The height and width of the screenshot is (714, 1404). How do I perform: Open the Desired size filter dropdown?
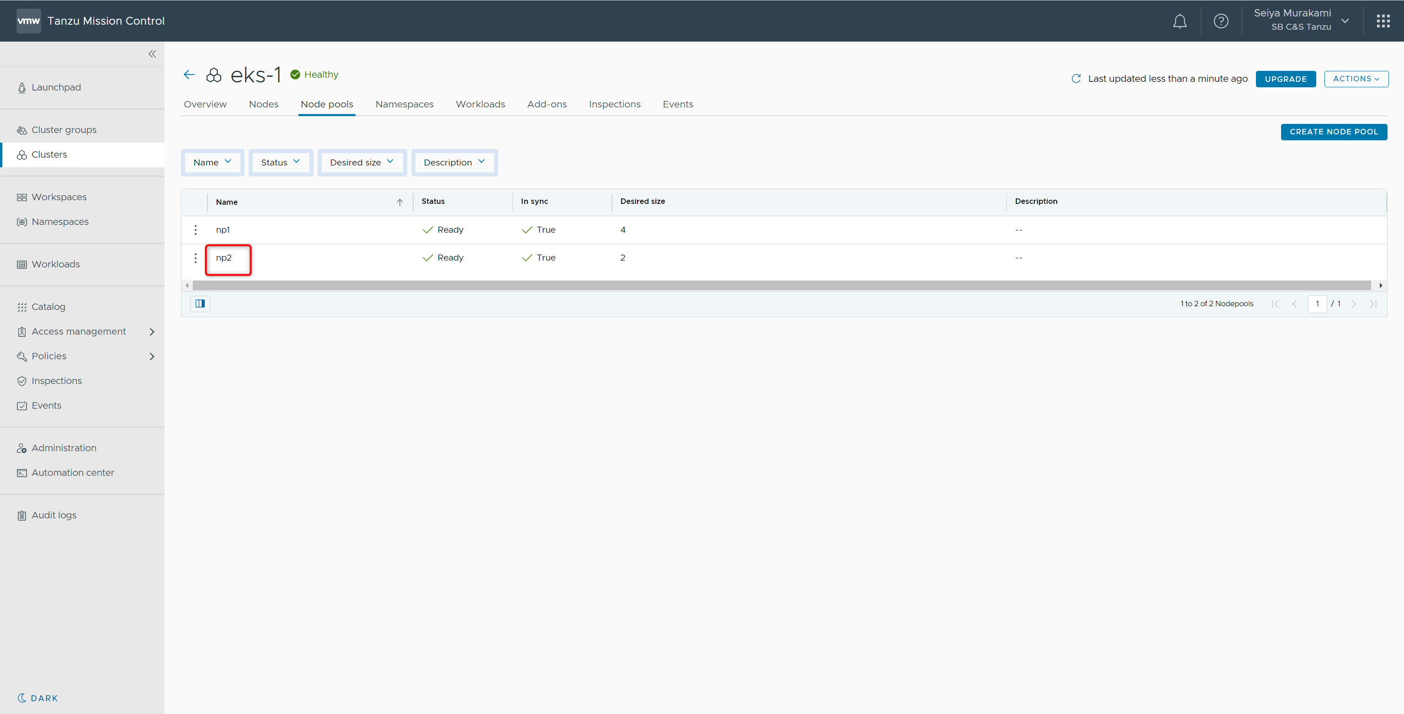click(362, 162)
